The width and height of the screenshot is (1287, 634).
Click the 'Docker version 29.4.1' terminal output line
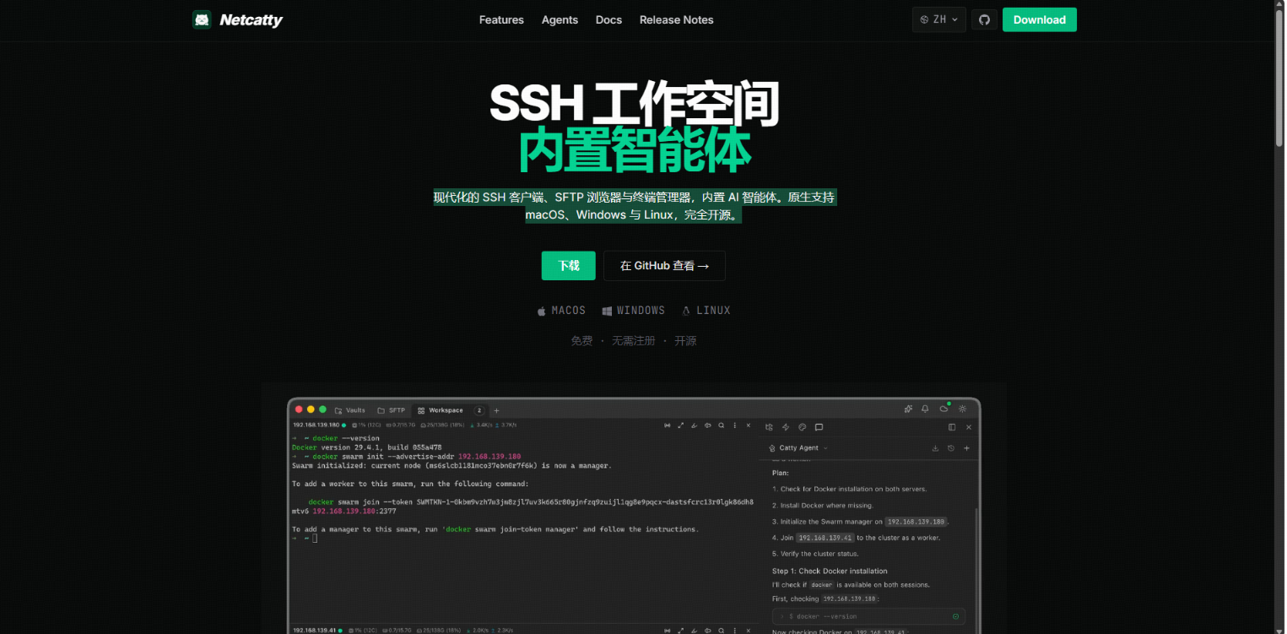pyautogui.click(x=367, y=447)
